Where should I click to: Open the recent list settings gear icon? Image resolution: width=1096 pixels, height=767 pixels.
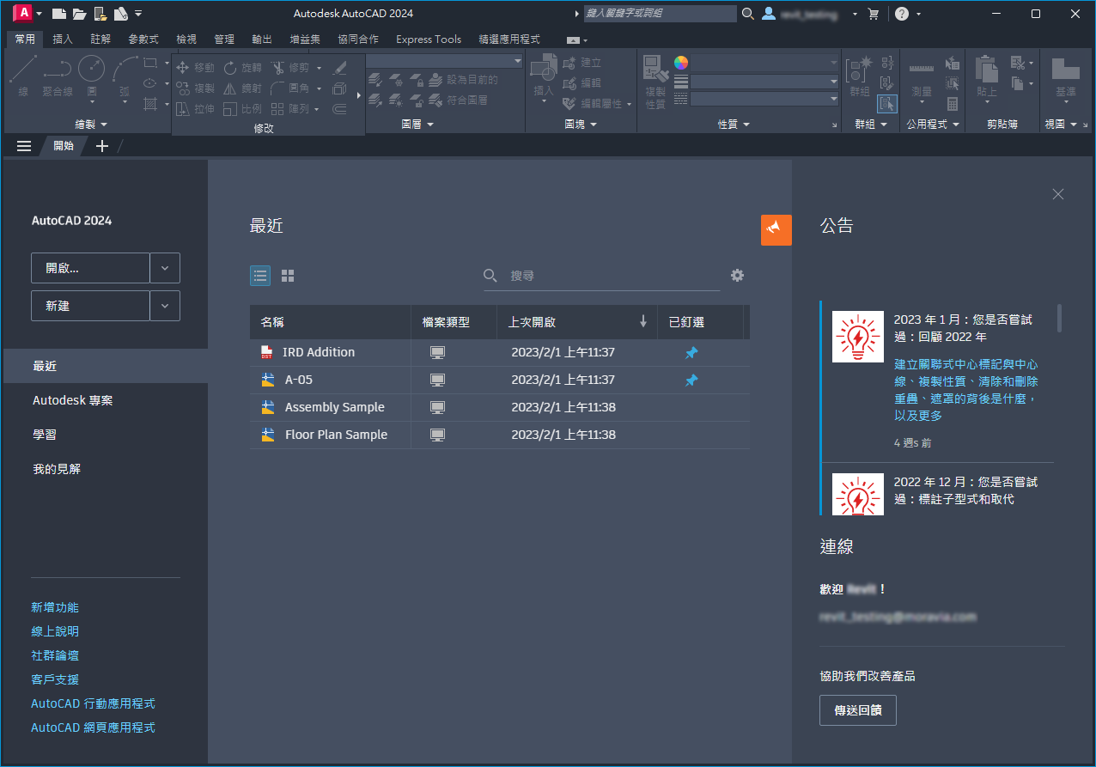click(x=737, y=275)
